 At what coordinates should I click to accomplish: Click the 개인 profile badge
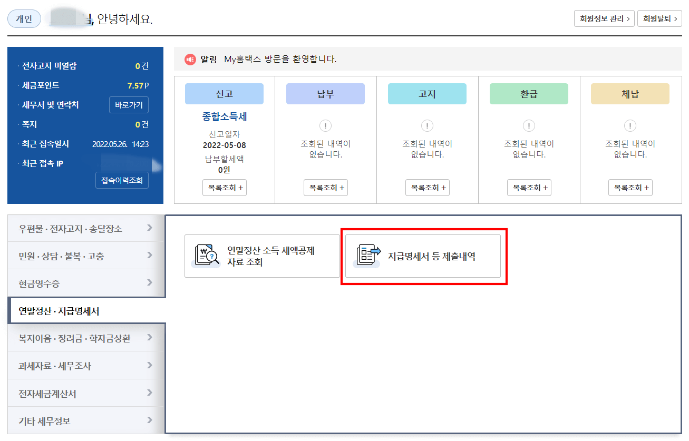24,18
